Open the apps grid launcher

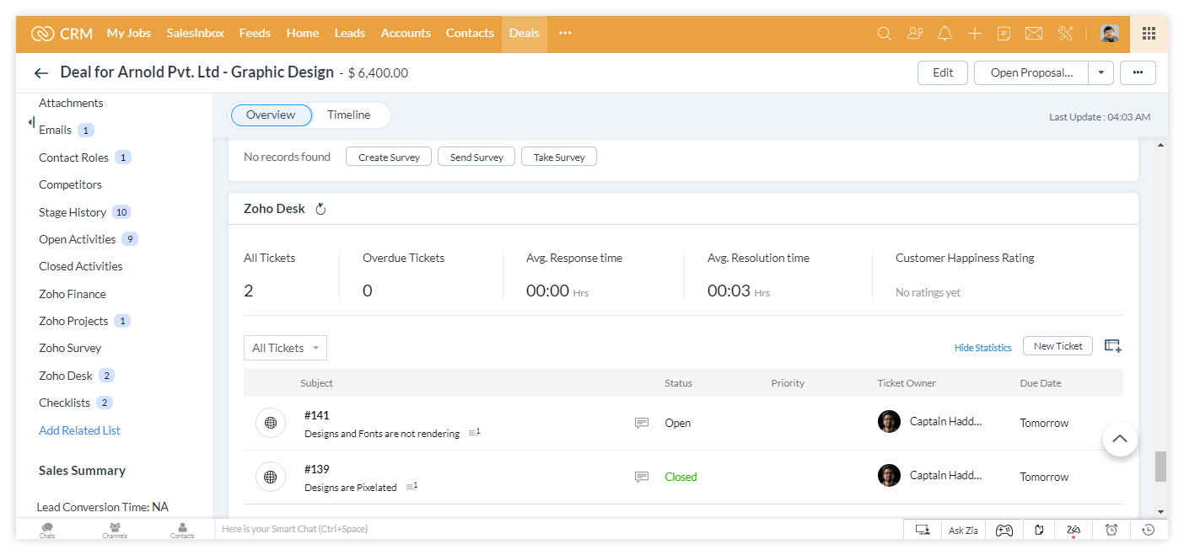pyautogui.click(x=1149, y=34)
